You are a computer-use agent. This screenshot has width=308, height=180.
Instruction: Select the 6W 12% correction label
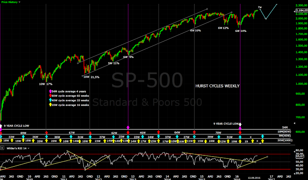click(x=223, y=28)
